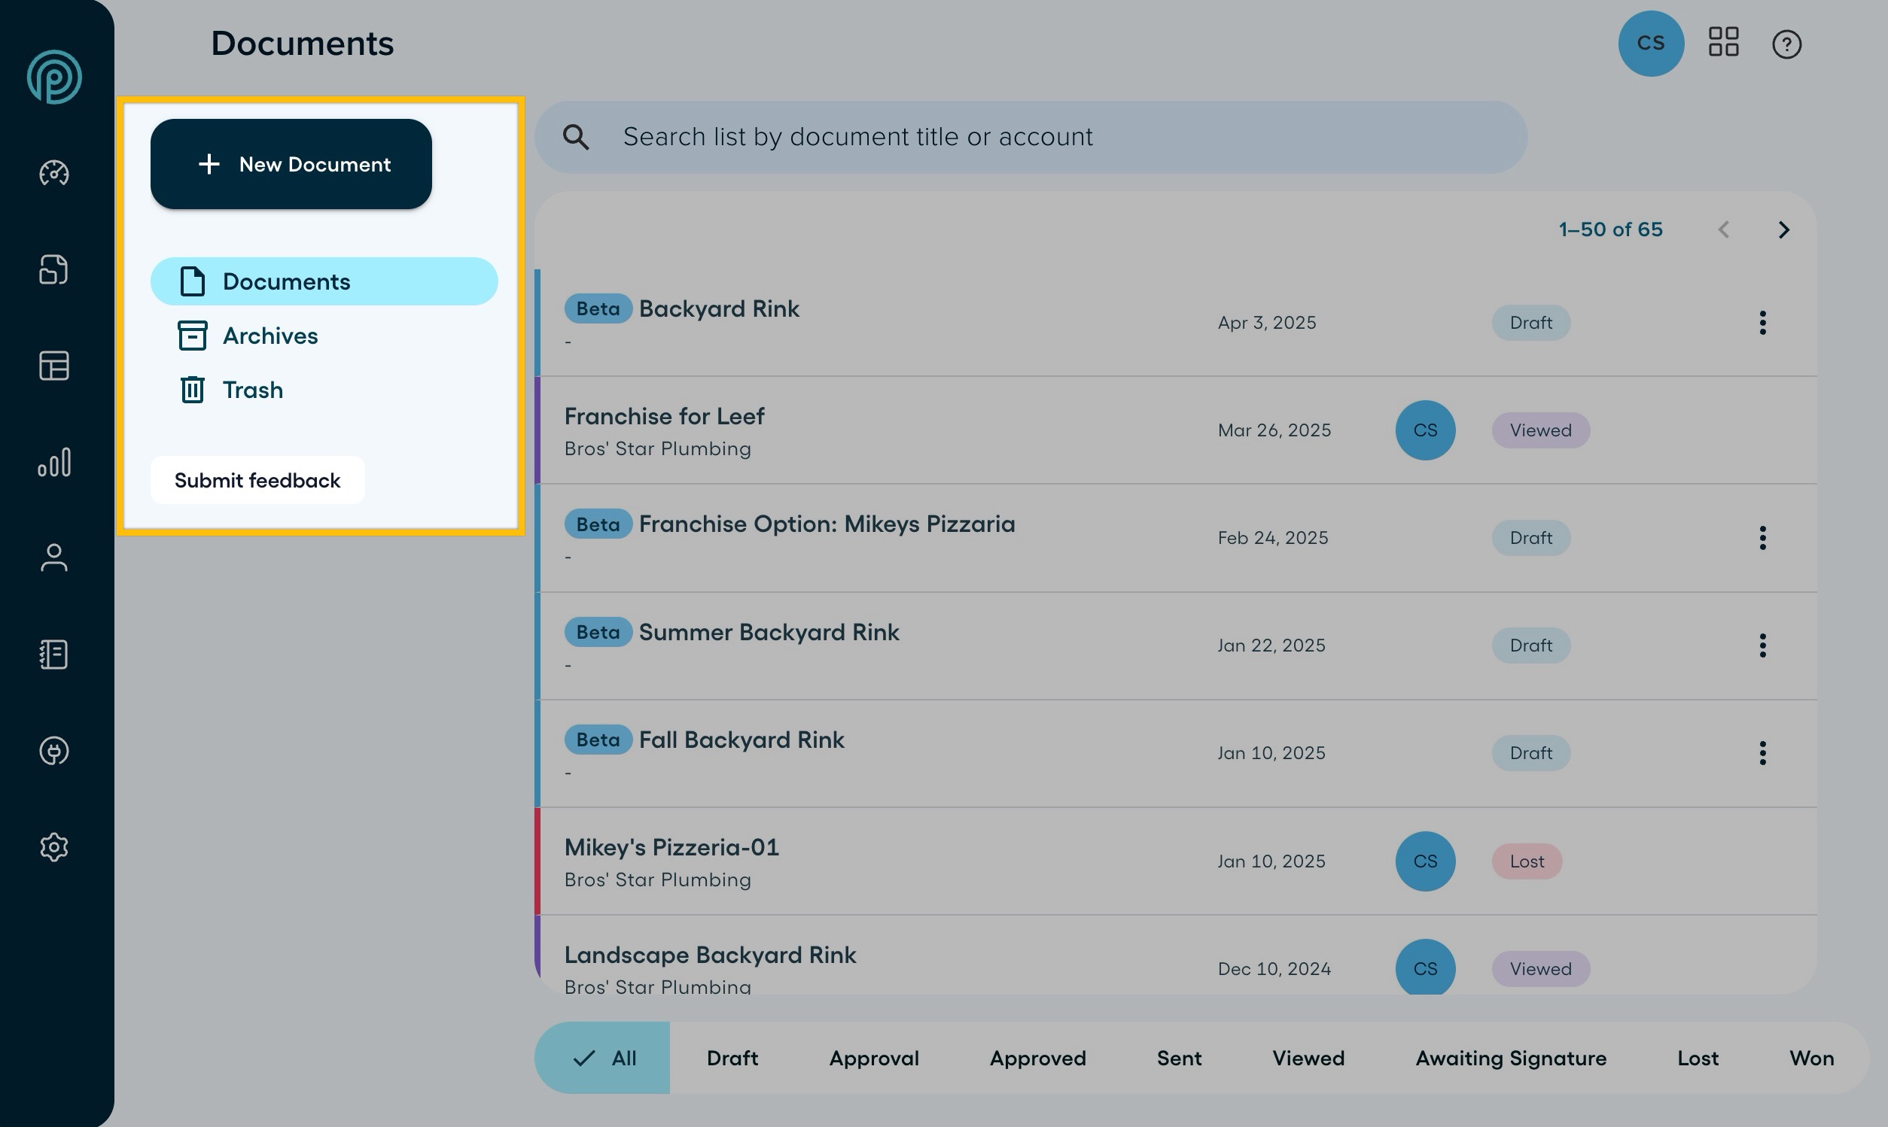This screenshot has height=1127, width=1888.
Task: Open the contacts person icon in sidebar
Action: pos(54,558)
